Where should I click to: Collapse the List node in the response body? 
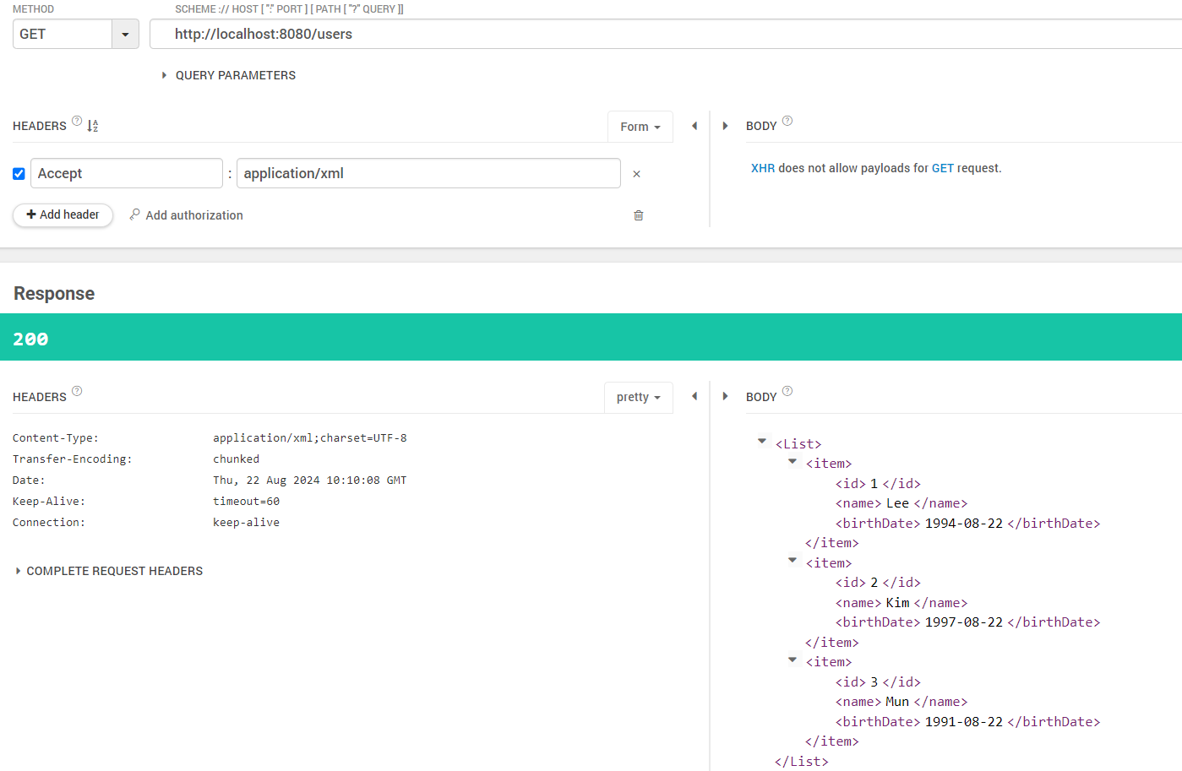(x=762, y=441)
